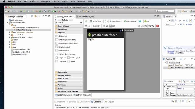Click the Quick Access search field
This screenshot has height=109, width=195.
point(165,11)
